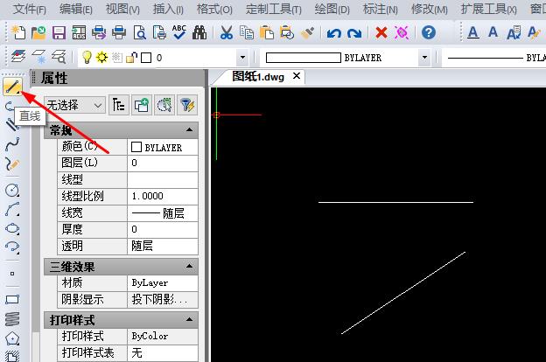
Task: Open the 修改(M) menu
Action: (x=430, y=9)
